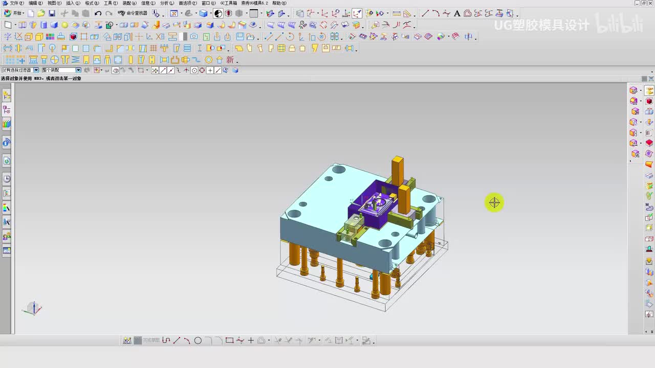Expand the view background square dropdown arrow
655x368 pixels.
coord(261,14)
